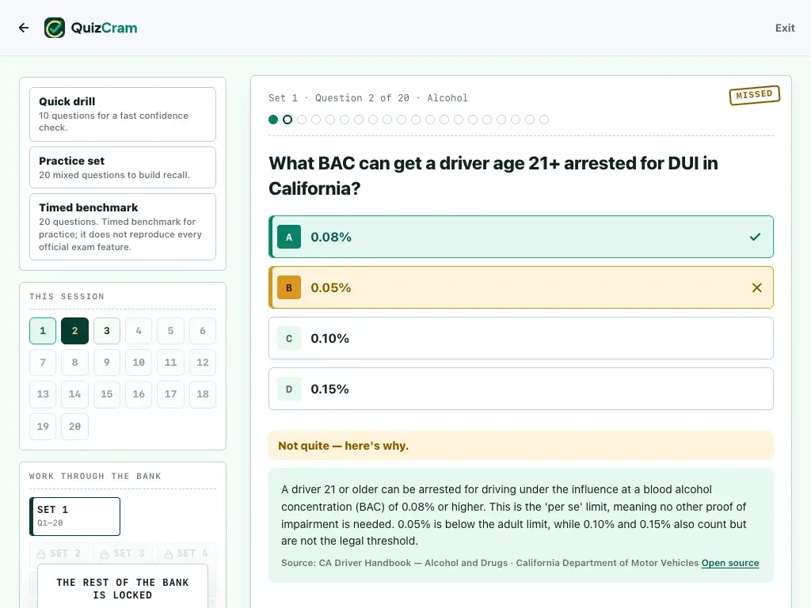This screenshot has height=608, width=811.
Task: Jump to question 3 in this session
Action: coord(107,331)
